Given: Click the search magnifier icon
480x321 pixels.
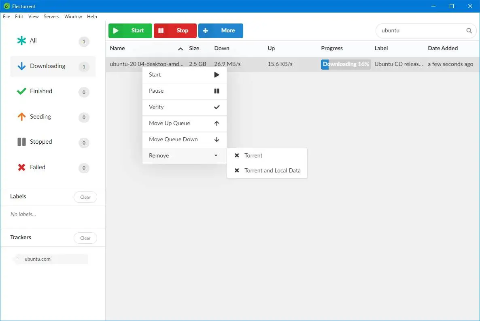Looking at the screenshot, I should (469, 31).
